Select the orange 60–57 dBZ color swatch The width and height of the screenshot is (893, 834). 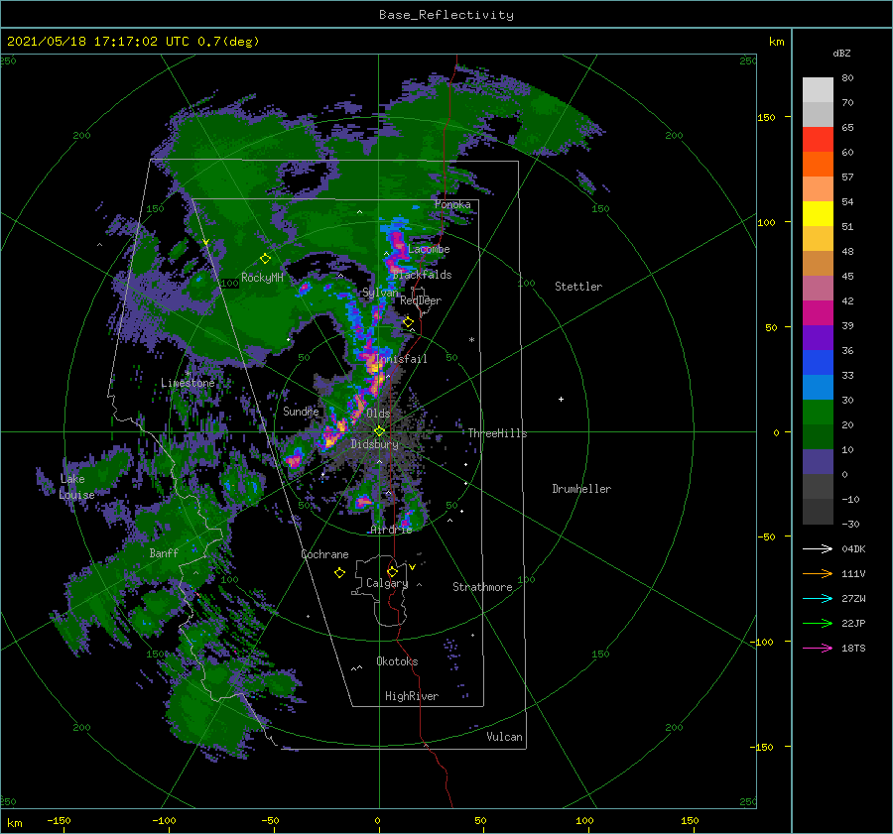point(818,165)
